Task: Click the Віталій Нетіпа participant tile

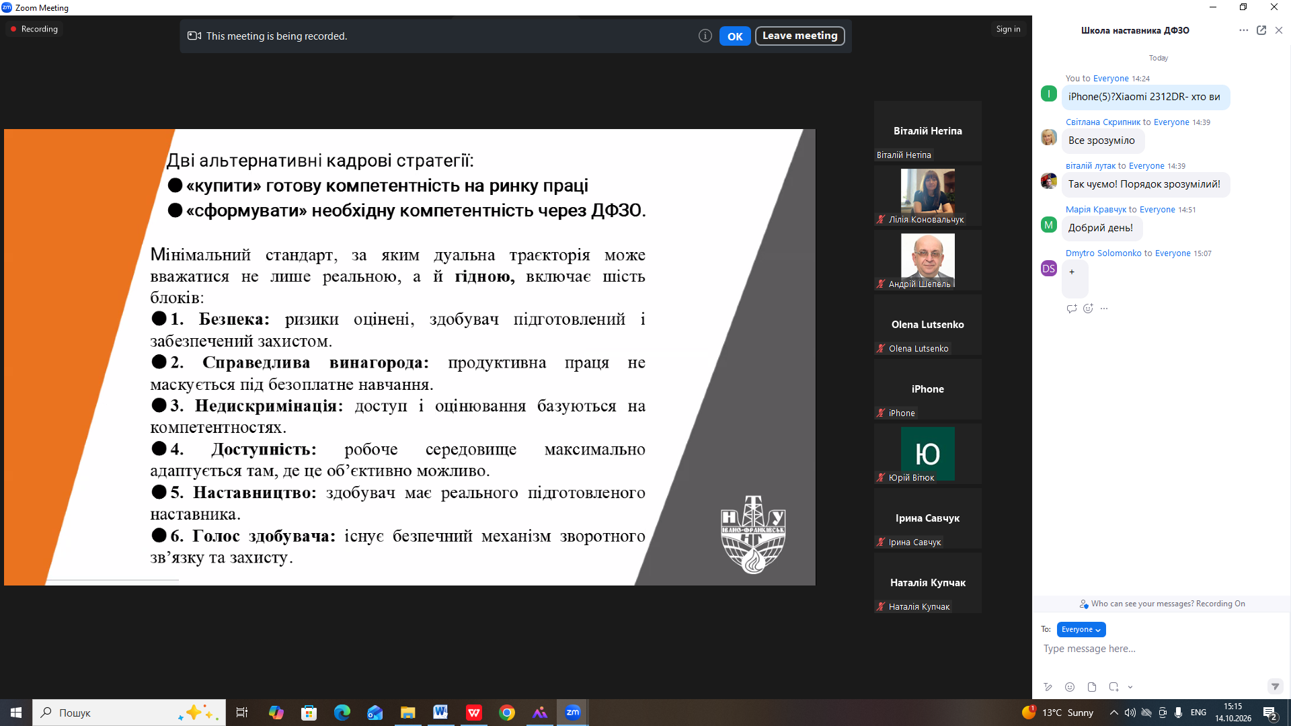Action: (x=927, y=131)
